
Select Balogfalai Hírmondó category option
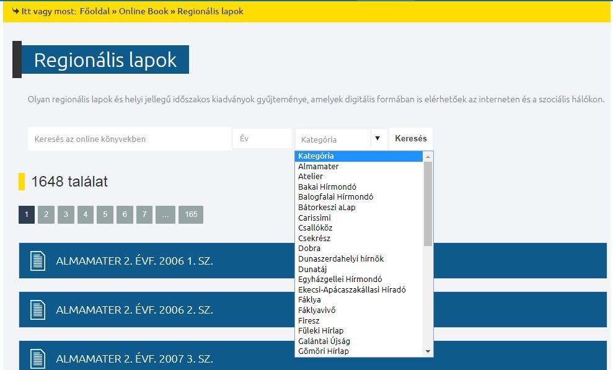(359, 197)
